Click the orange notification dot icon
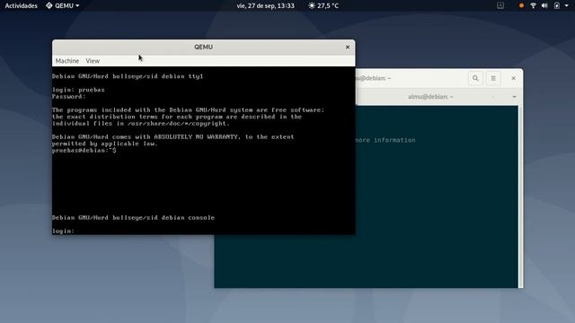 [521, 5]
